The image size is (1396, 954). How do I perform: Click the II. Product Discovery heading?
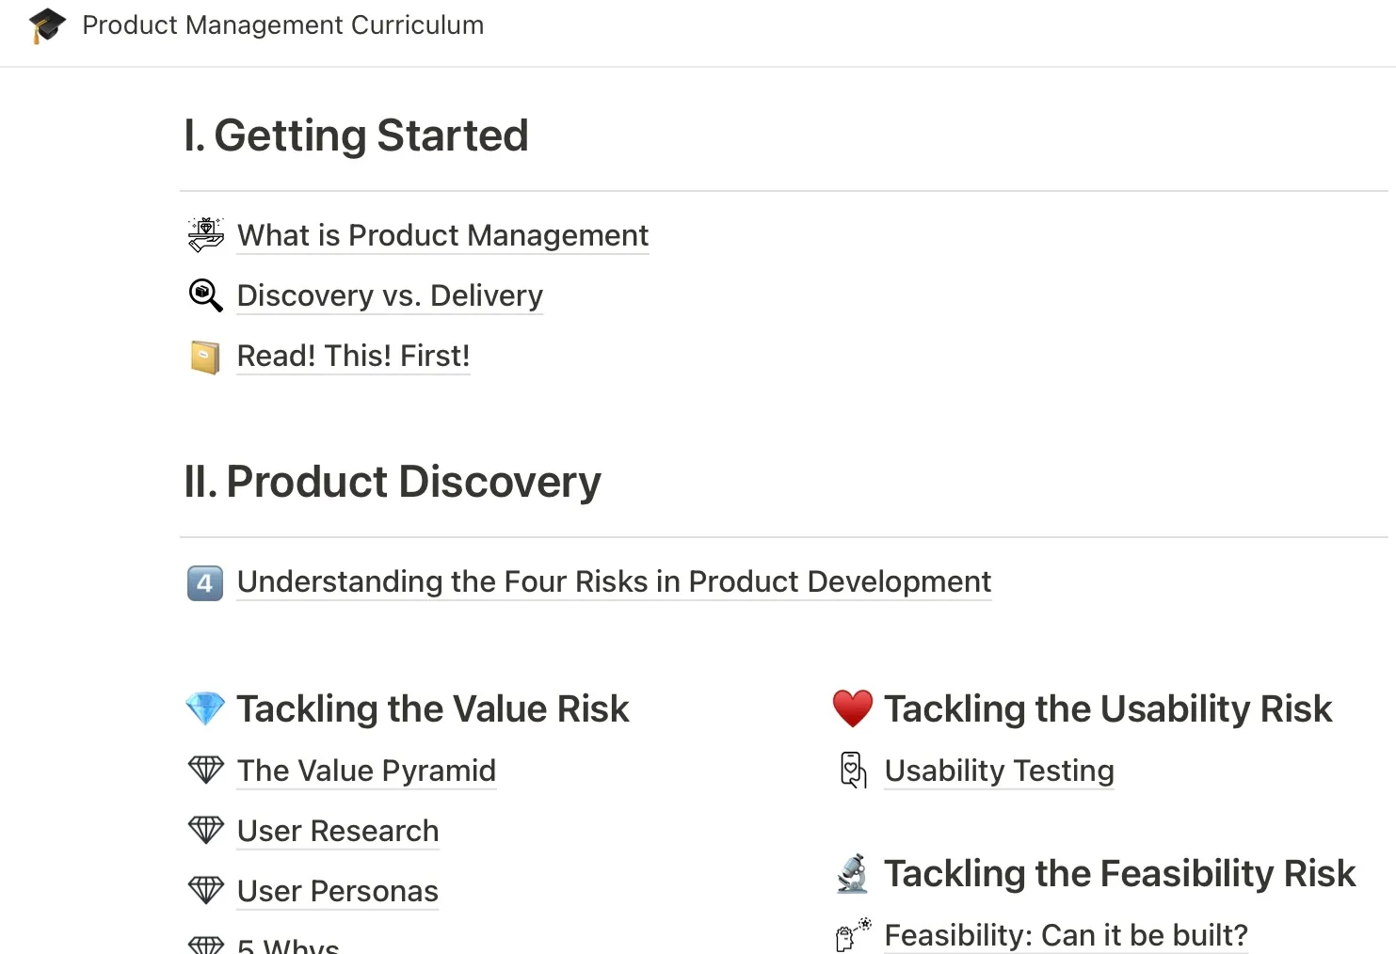point(392,482)
